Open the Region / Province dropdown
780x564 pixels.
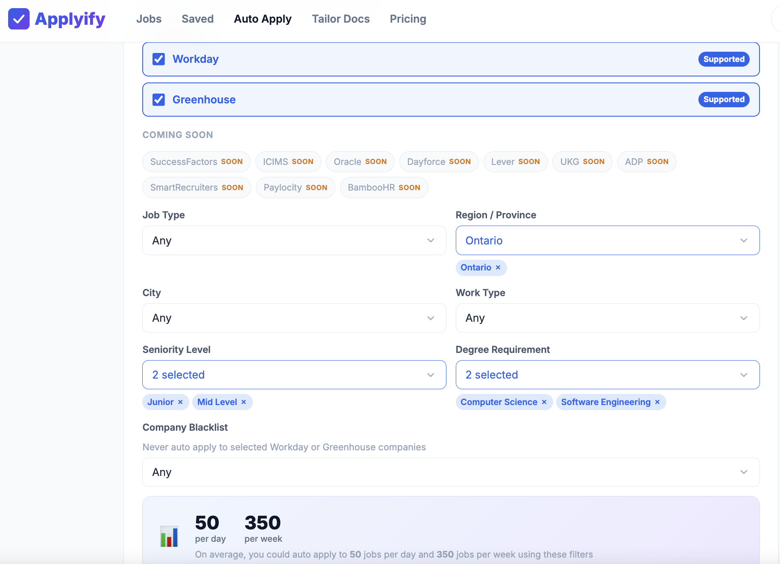tap(607, 241)
